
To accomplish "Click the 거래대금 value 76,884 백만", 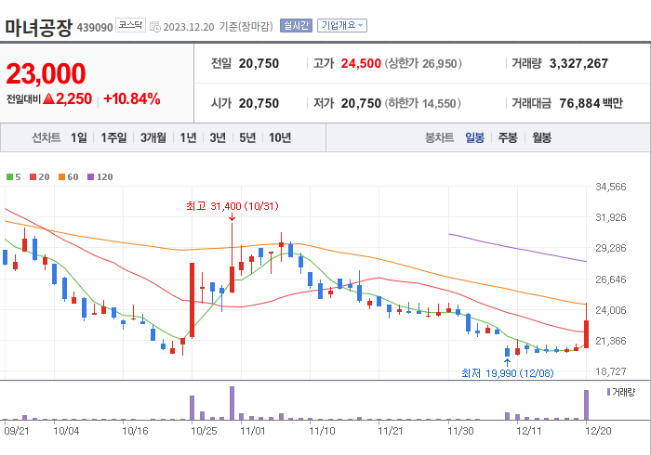I will 591,103.
